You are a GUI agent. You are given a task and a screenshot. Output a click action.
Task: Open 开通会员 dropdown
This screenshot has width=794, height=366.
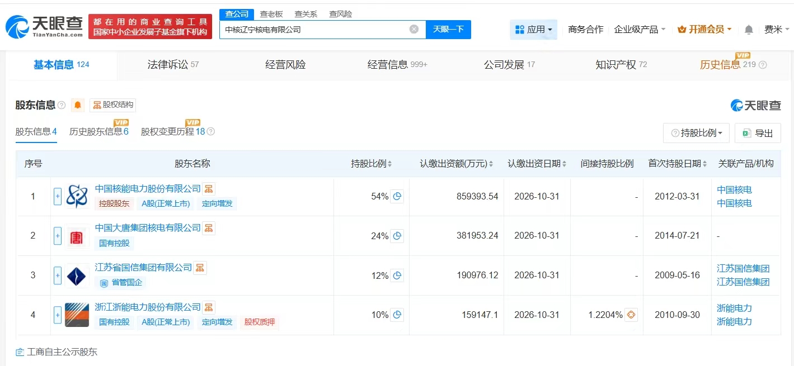[704, 30]
